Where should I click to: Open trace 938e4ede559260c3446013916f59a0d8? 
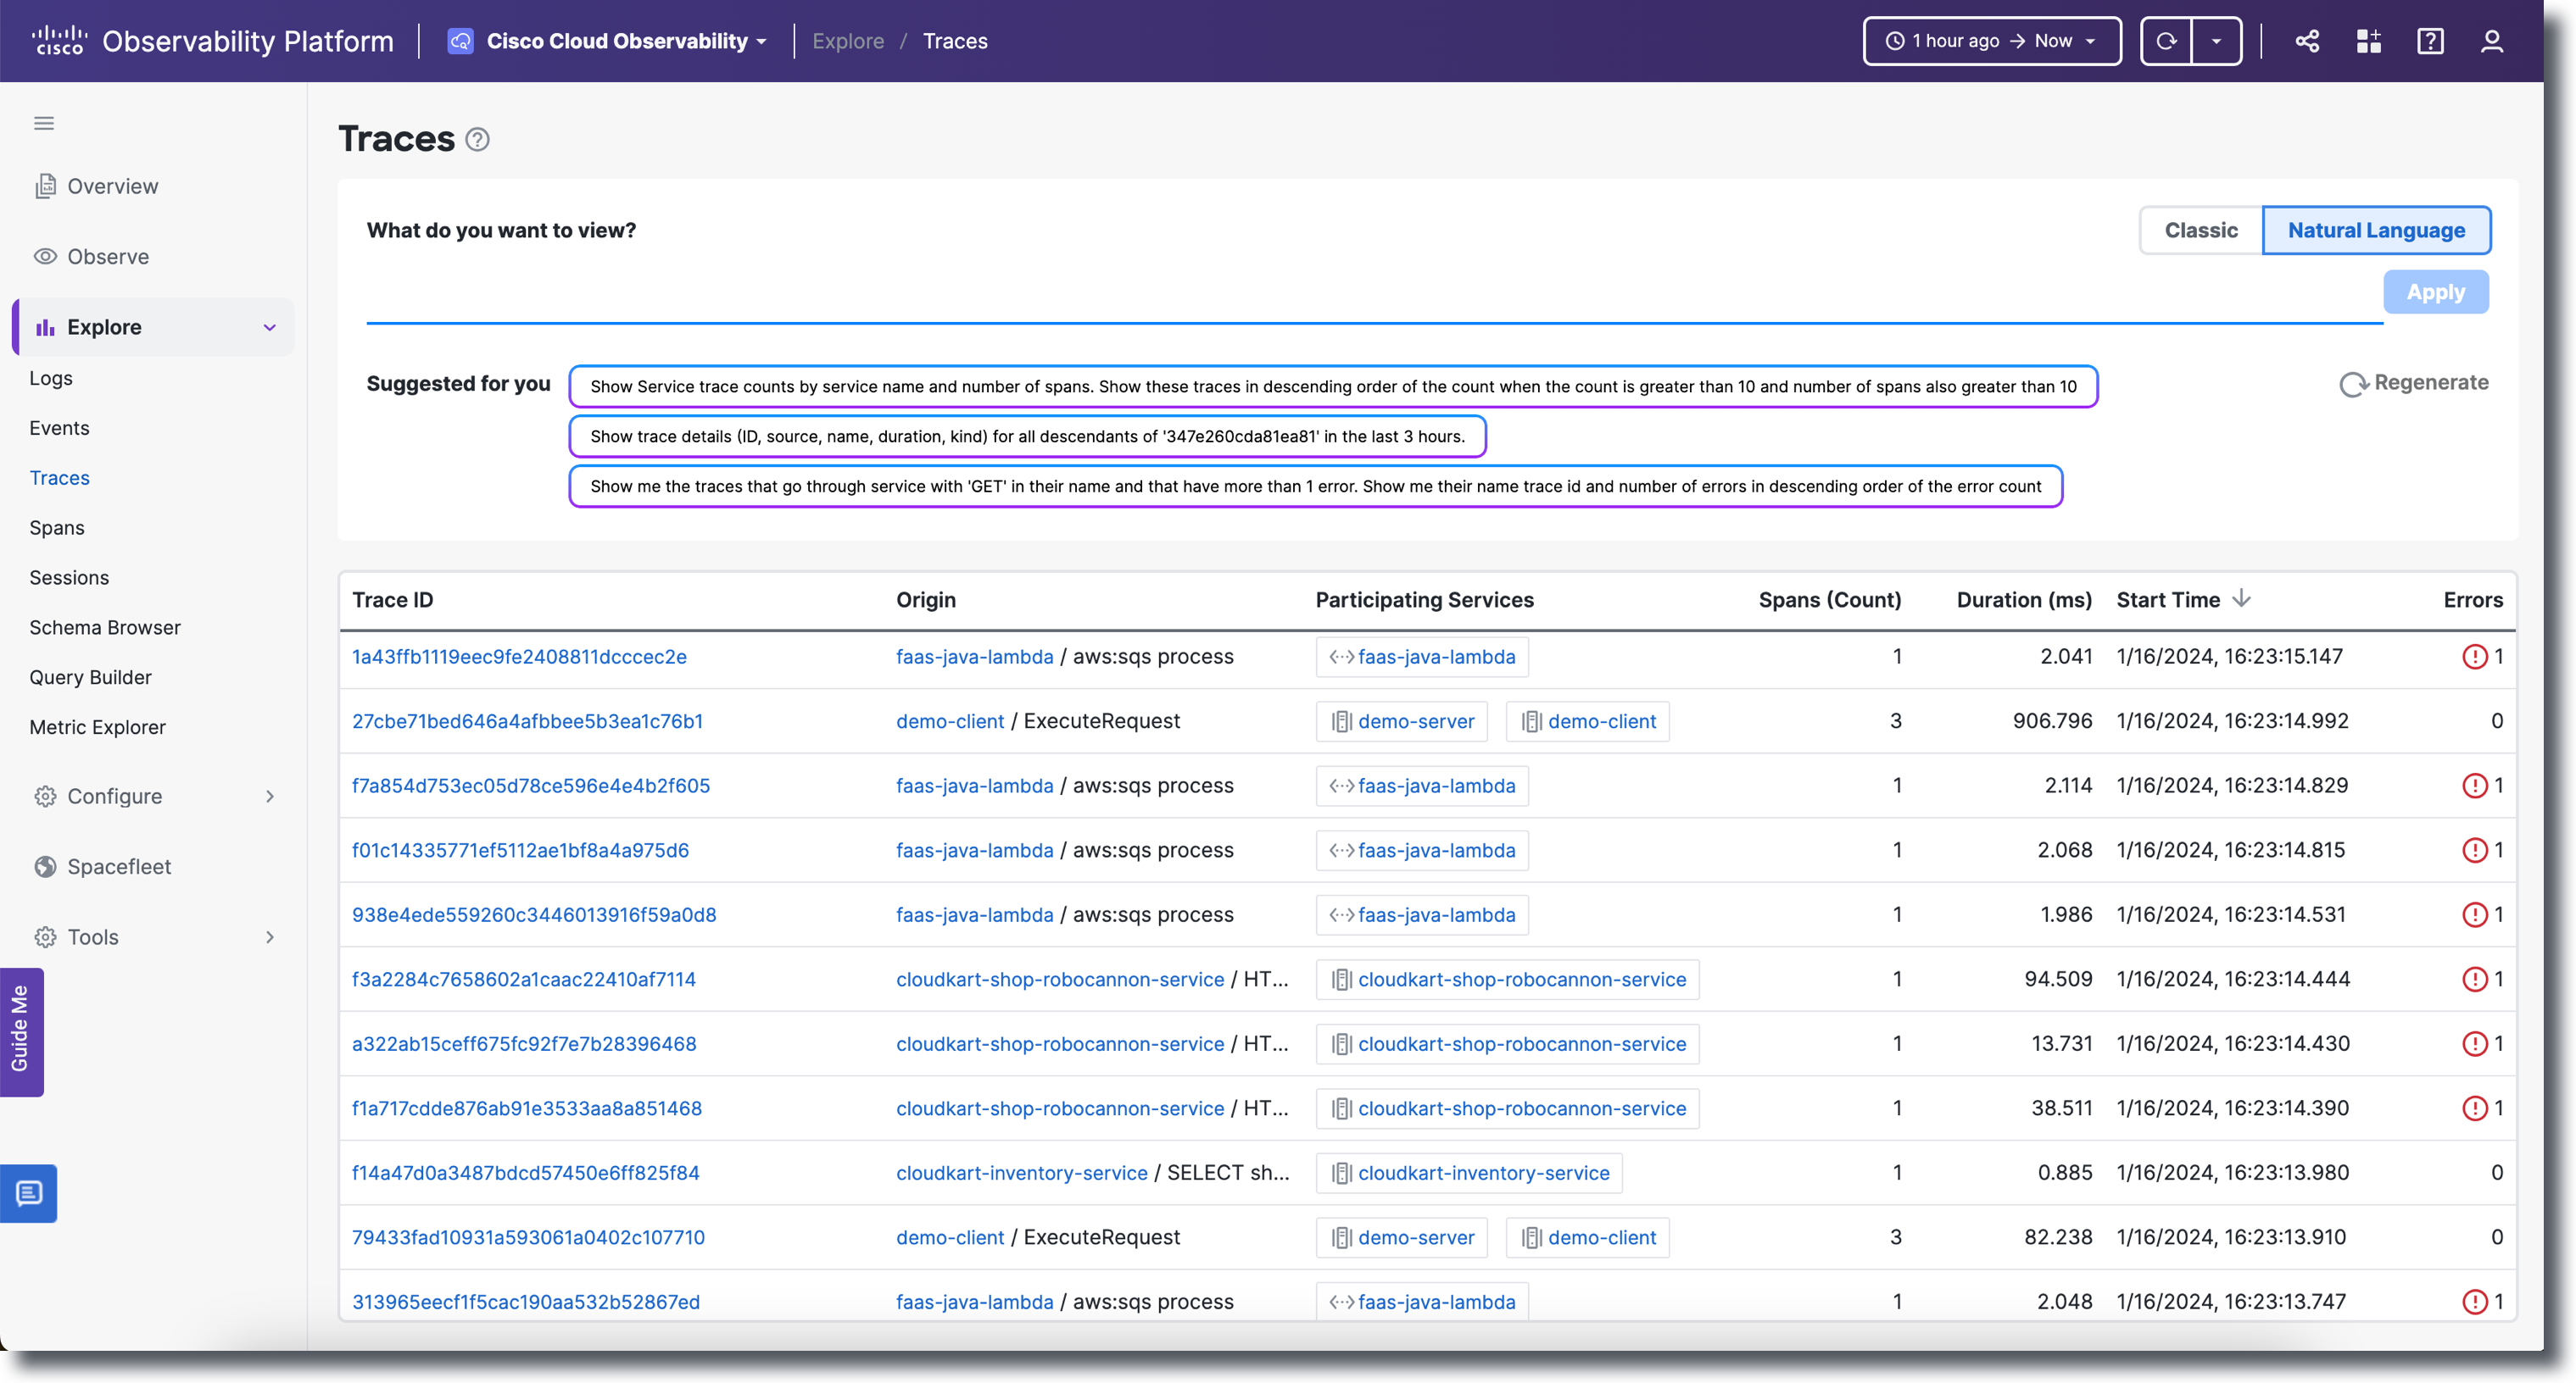point(534,914)
